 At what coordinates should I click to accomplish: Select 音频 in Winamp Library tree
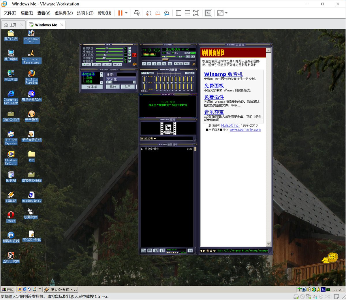pos(89,78)
